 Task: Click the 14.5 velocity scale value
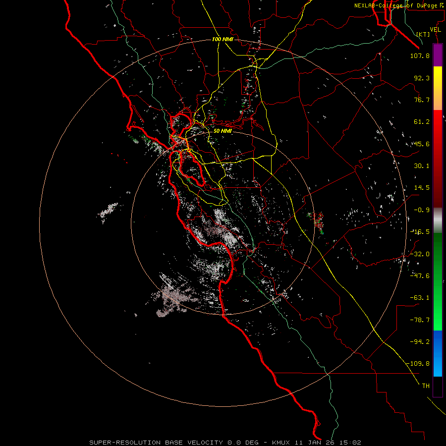[x=422, y=188]
